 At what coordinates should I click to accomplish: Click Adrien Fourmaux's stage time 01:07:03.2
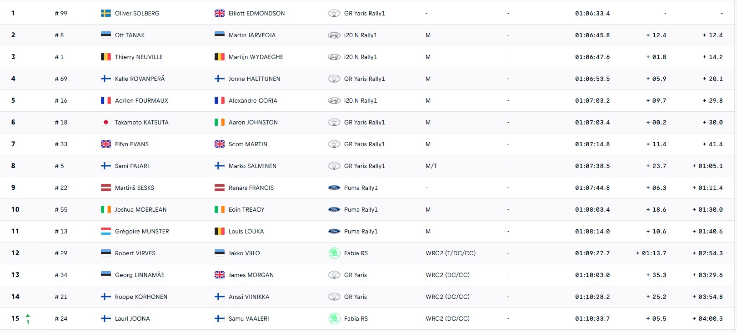tap(592, 100)
